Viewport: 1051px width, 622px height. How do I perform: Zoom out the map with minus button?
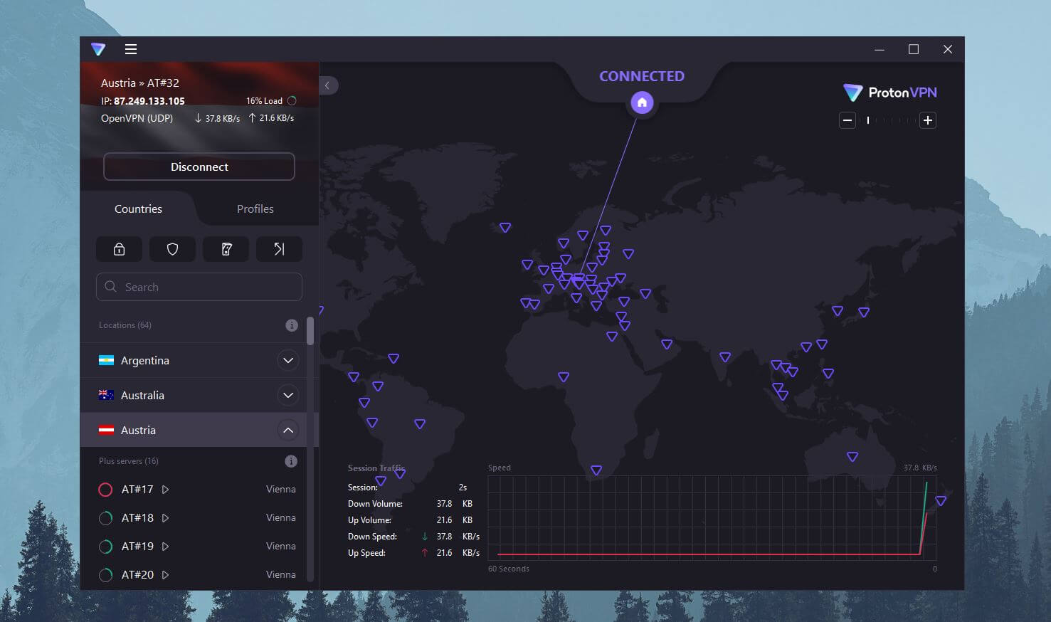click(x=847, y=120)
